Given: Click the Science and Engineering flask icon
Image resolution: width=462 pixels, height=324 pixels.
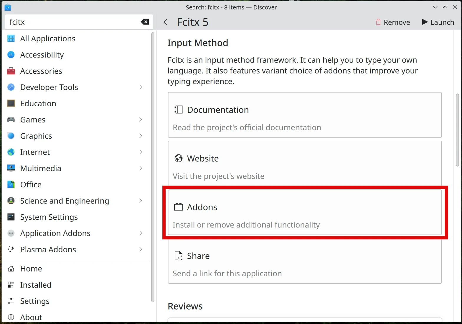Looking at the screenshot, I should pos(11,201).
